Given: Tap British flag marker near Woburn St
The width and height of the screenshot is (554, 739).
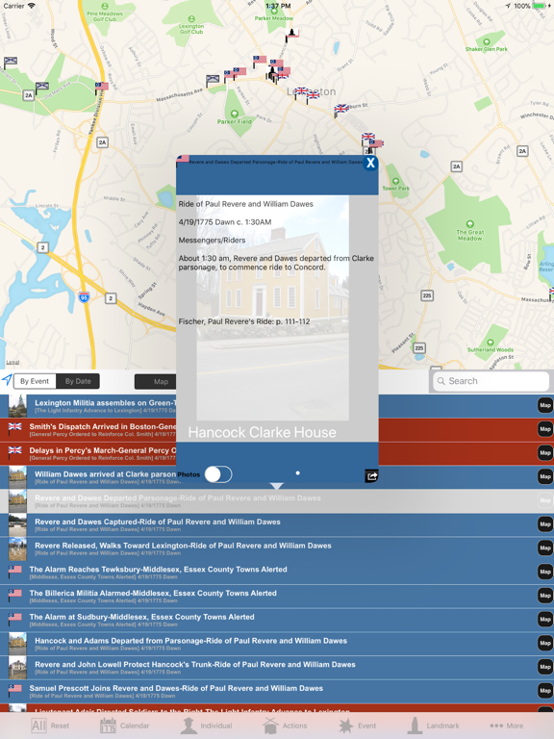Looking at the screenshot, I should coord(341,110).
